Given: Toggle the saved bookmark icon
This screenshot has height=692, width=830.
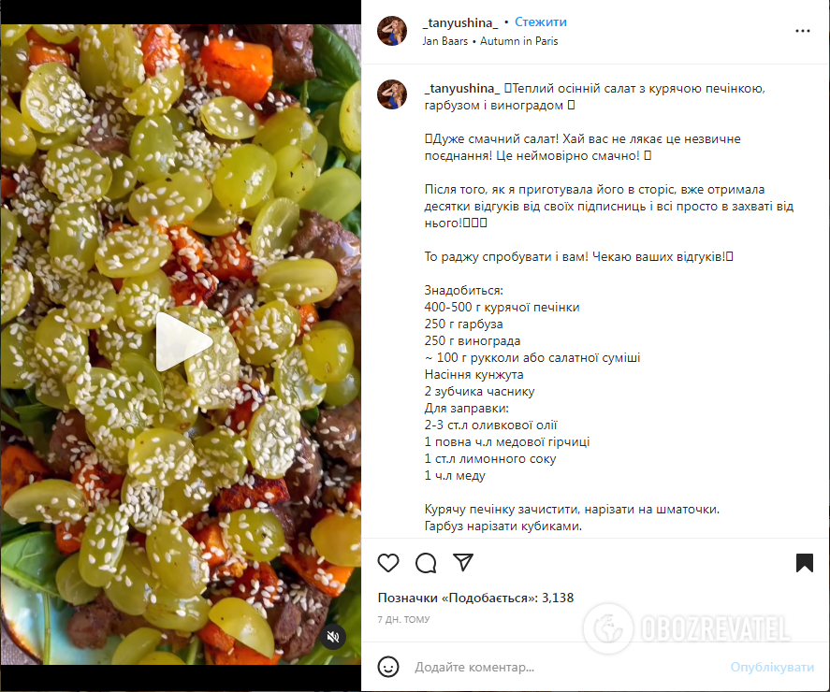Looking at the screenshot, I should [x=804, y=563].
